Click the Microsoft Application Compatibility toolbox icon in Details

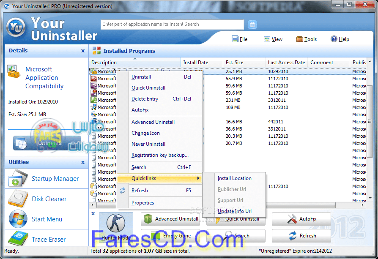pos(13,71)
